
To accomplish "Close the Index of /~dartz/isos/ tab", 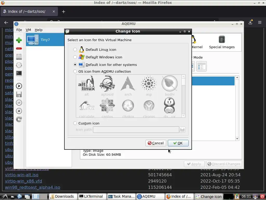I will pyautogui.click(x=54, y=11).
